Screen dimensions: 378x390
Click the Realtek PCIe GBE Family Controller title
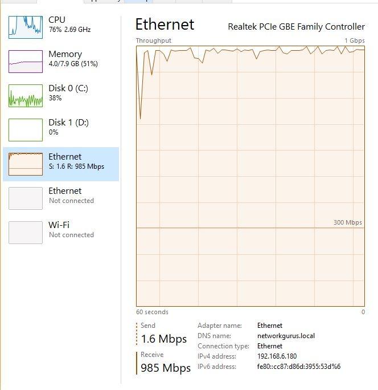(296, 27)
